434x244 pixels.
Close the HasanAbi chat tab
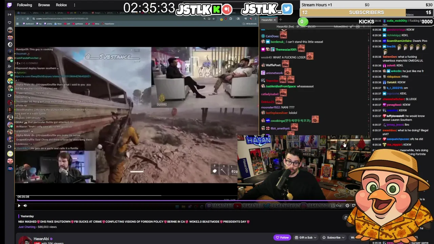pyautogui.click(x=275, y=20)
